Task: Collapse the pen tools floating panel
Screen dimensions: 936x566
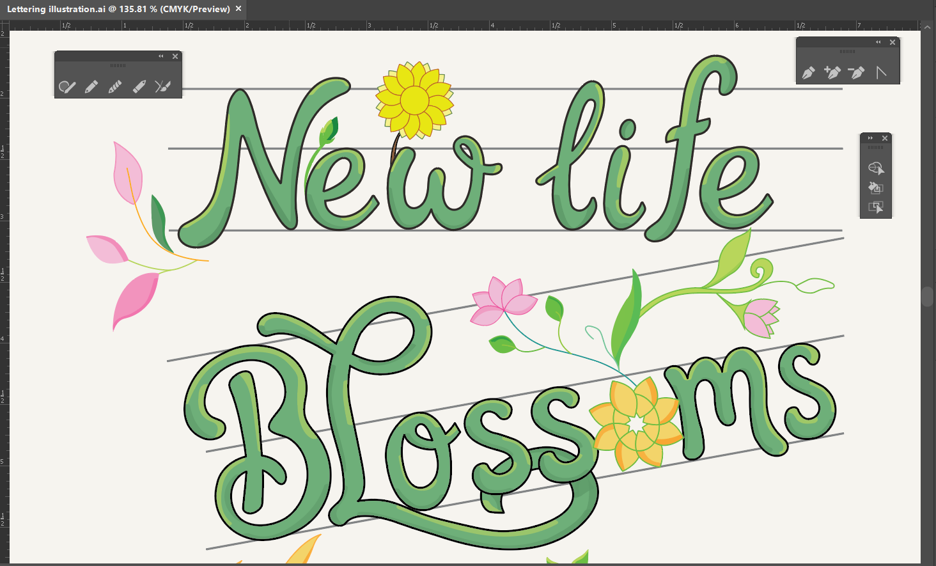Action: coord(878,42)
